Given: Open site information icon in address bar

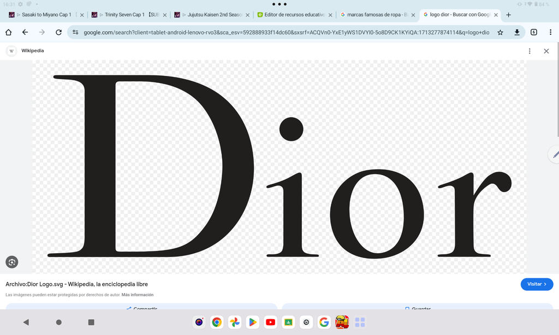Looking at the screenshot, I should pyautogui.click(x=75, y=32).
